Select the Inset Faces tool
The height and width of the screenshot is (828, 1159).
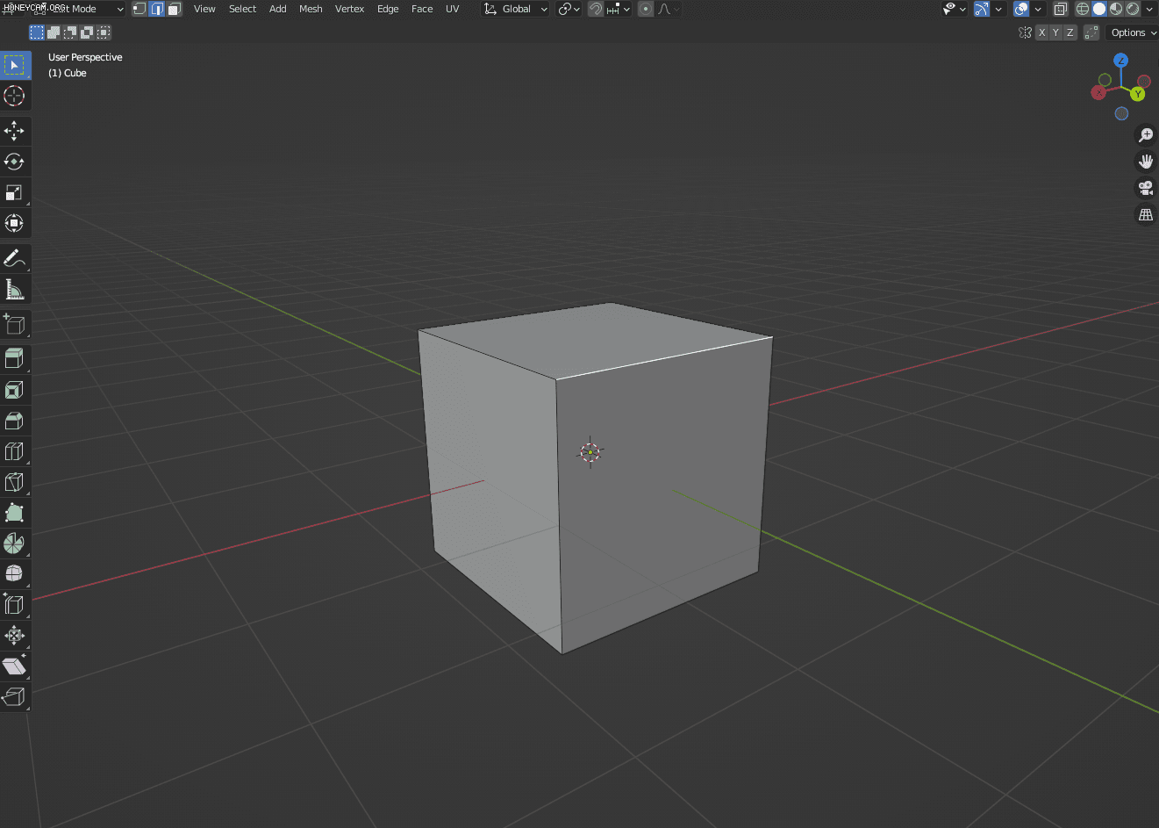point(15,390)
